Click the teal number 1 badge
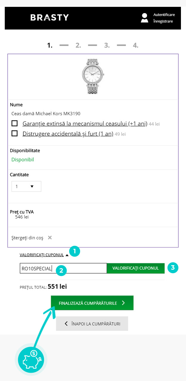 point(74,251)
